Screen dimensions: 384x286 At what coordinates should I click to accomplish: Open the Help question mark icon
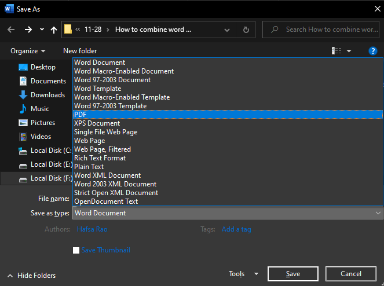coord(373,51)
